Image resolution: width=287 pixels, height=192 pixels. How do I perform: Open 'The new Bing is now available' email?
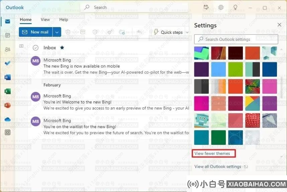(x=108, y=66)
